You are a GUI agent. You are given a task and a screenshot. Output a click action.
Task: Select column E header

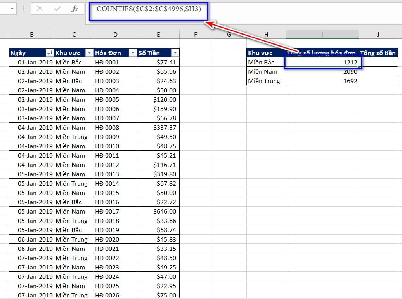click(158, 35)
